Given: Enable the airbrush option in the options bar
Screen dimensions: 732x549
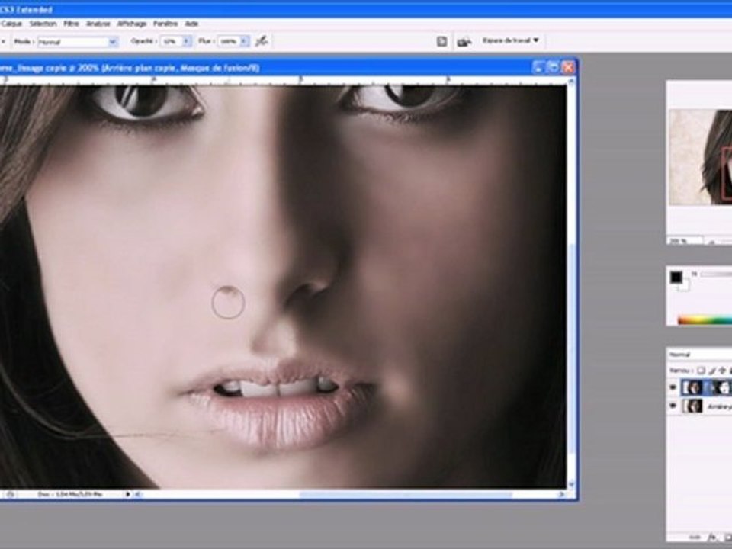Looking at the screenshot, I should click(262, 41).
